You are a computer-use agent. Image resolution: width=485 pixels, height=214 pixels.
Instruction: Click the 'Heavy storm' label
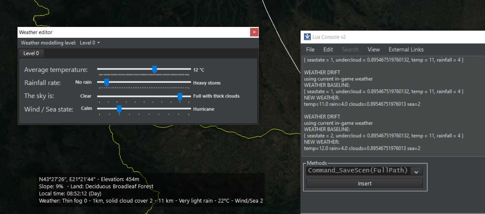[207, 83]
